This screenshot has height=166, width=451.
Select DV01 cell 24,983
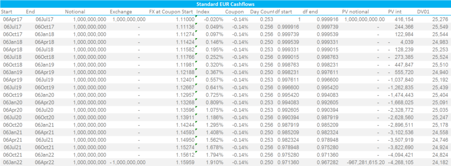pos(440,42)
